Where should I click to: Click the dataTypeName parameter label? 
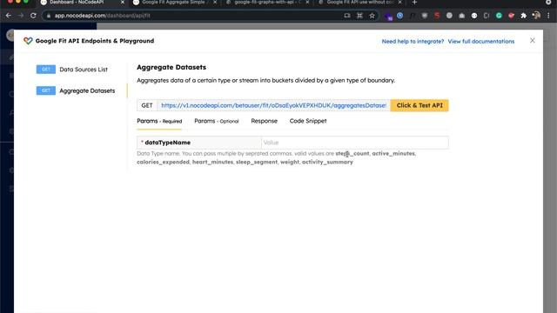[168, 143]
